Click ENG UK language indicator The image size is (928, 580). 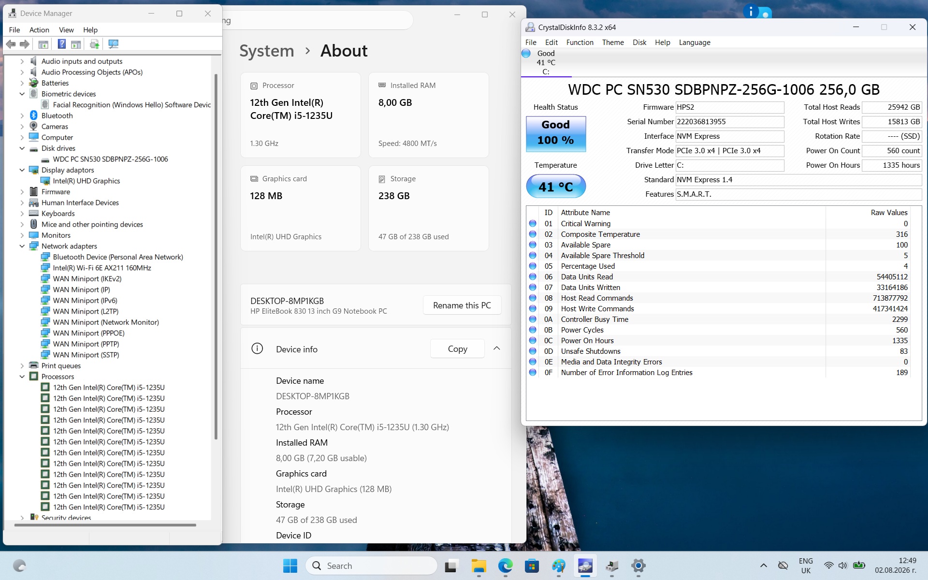pos(806,565)
